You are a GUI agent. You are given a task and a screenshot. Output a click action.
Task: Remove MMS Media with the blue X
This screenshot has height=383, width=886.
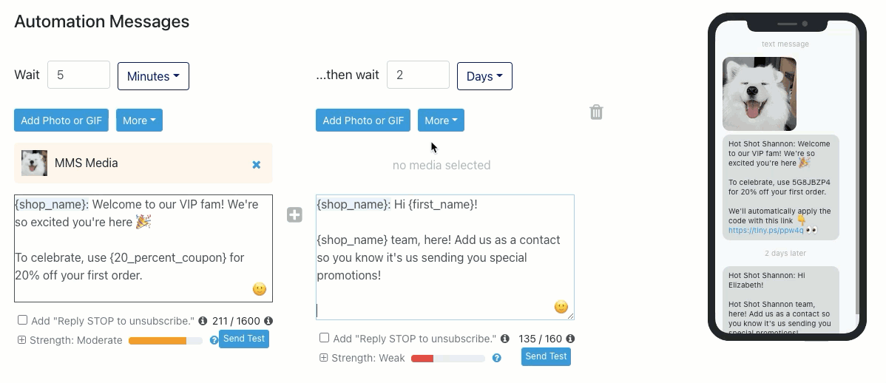pos(257,164)
